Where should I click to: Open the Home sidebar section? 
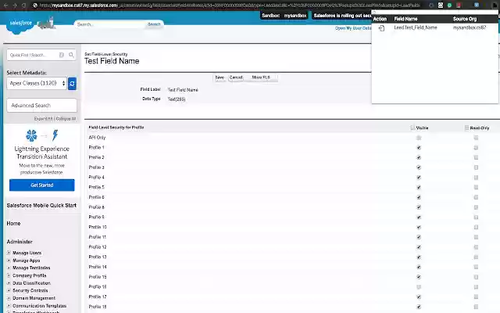[x=13, y=224]
